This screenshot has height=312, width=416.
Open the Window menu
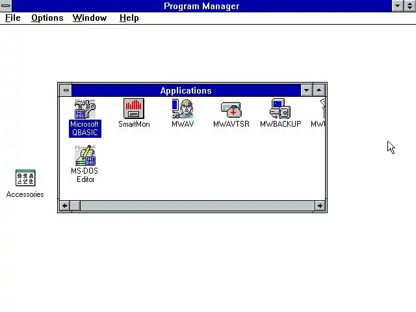[x=90, y=18]
